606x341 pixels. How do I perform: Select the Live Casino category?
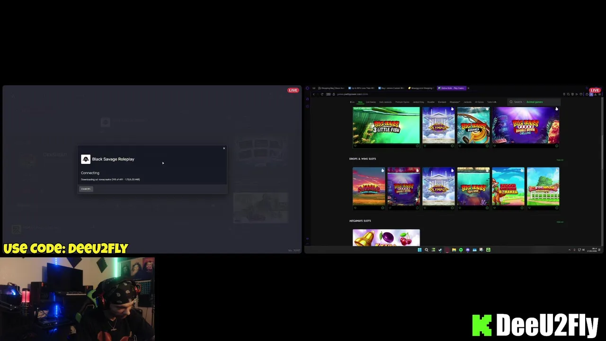pyautogui.click(x=371, y=102)
